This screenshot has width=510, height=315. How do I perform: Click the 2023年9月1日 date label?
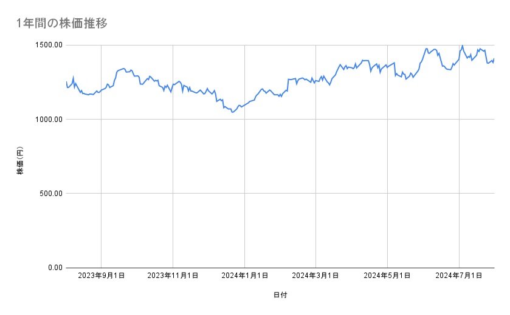[101, 276]
